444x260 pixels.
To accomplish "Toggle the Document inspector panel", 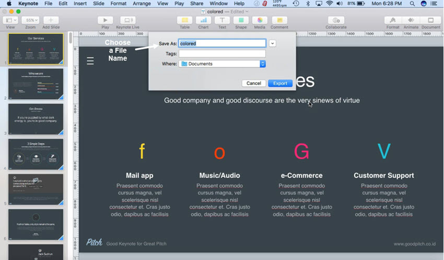I will click(x=431, y=20).
